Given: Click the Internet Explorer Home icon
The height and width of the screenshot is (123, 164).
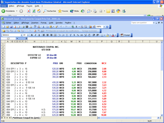Looking at the screenshot, I should point(39,11).
